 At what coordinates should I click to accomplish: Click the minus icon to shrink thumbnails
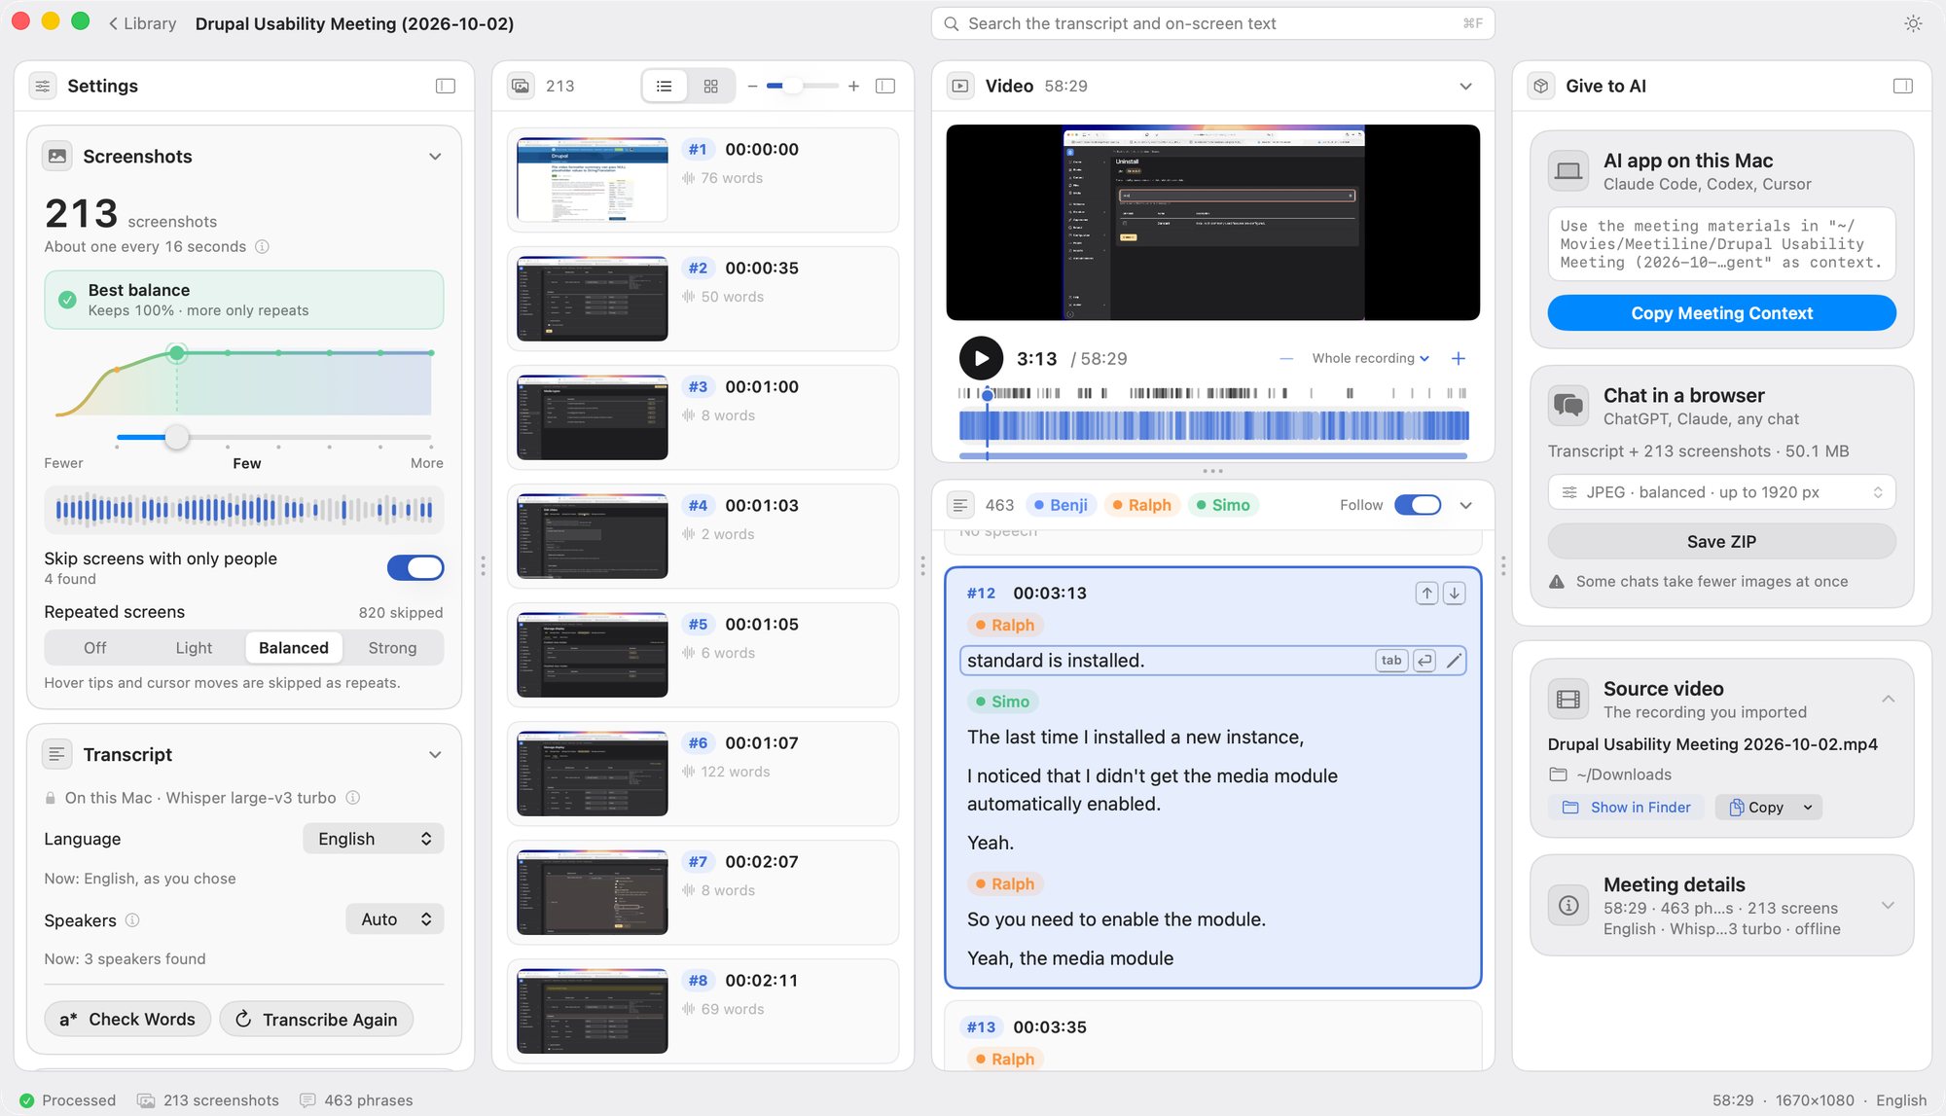coord(752,86)
